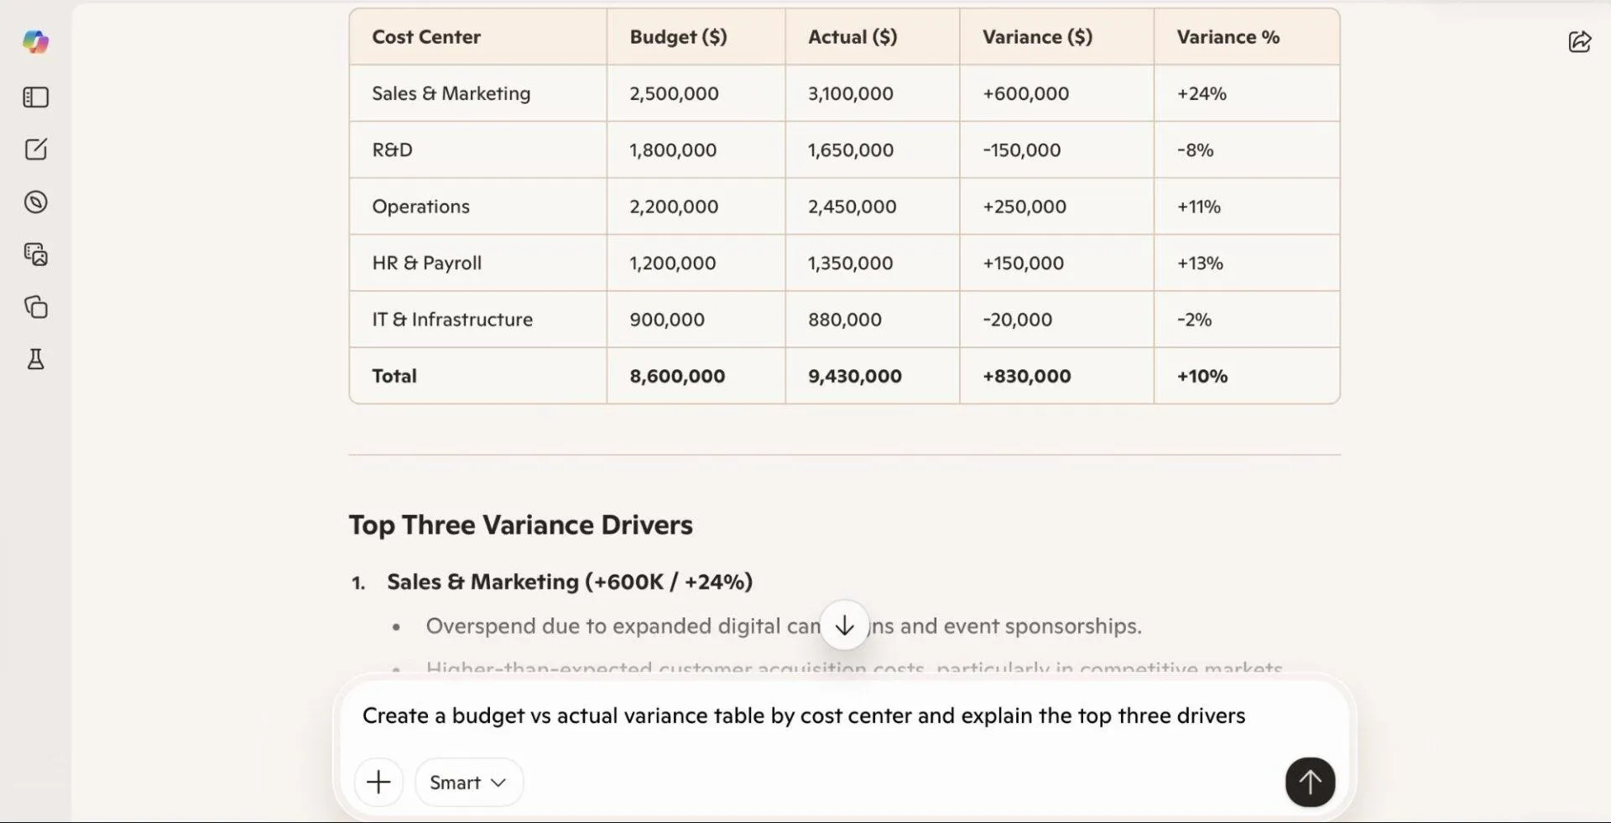Click the plus attachment button

point(378,782)
